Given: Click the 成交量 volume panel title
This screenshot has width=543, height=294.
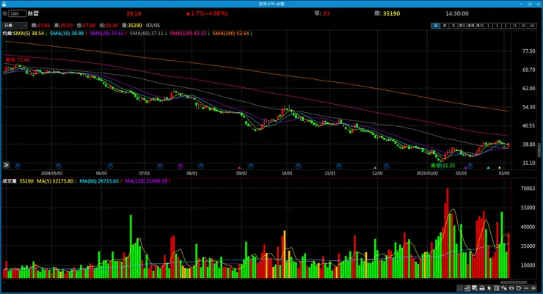Looking at the screenshot, I should tap(10, 181).
